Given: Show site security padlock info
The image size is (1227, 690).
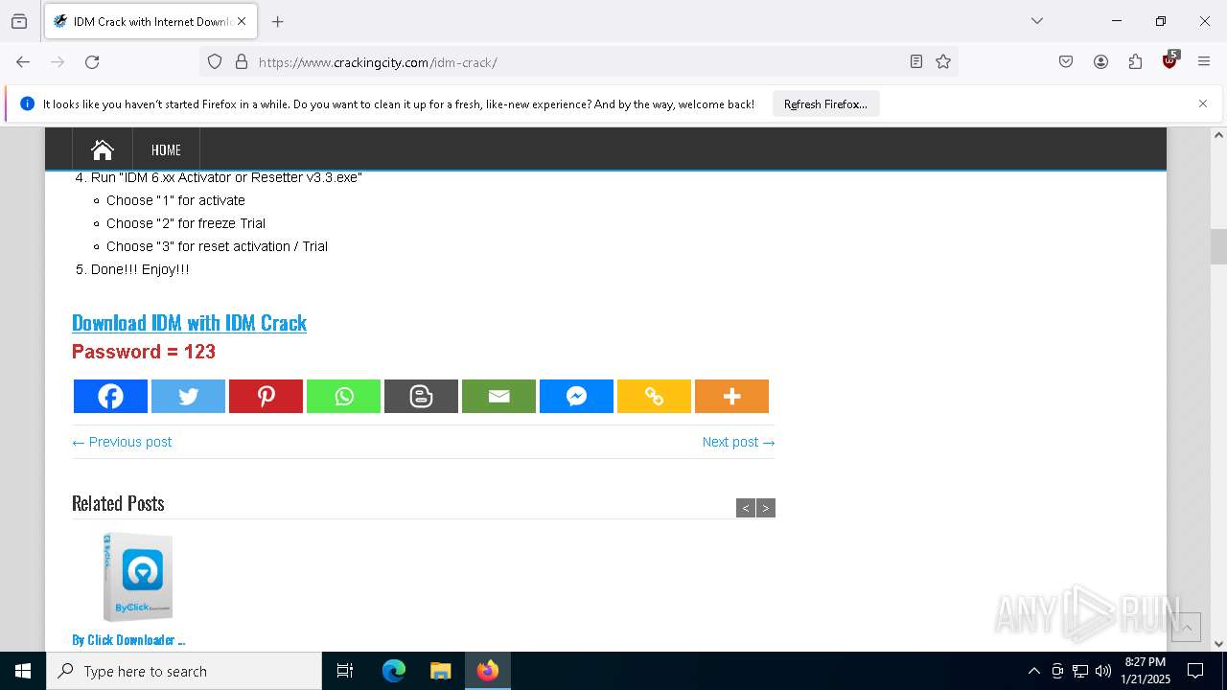Looking at the screenshot, I should pyautogui.click(x=242, y=62).
